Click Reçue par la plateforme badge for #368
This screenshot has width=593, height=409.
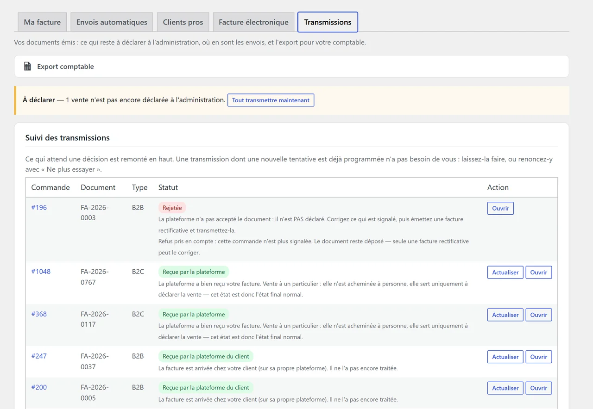(194, 314)
